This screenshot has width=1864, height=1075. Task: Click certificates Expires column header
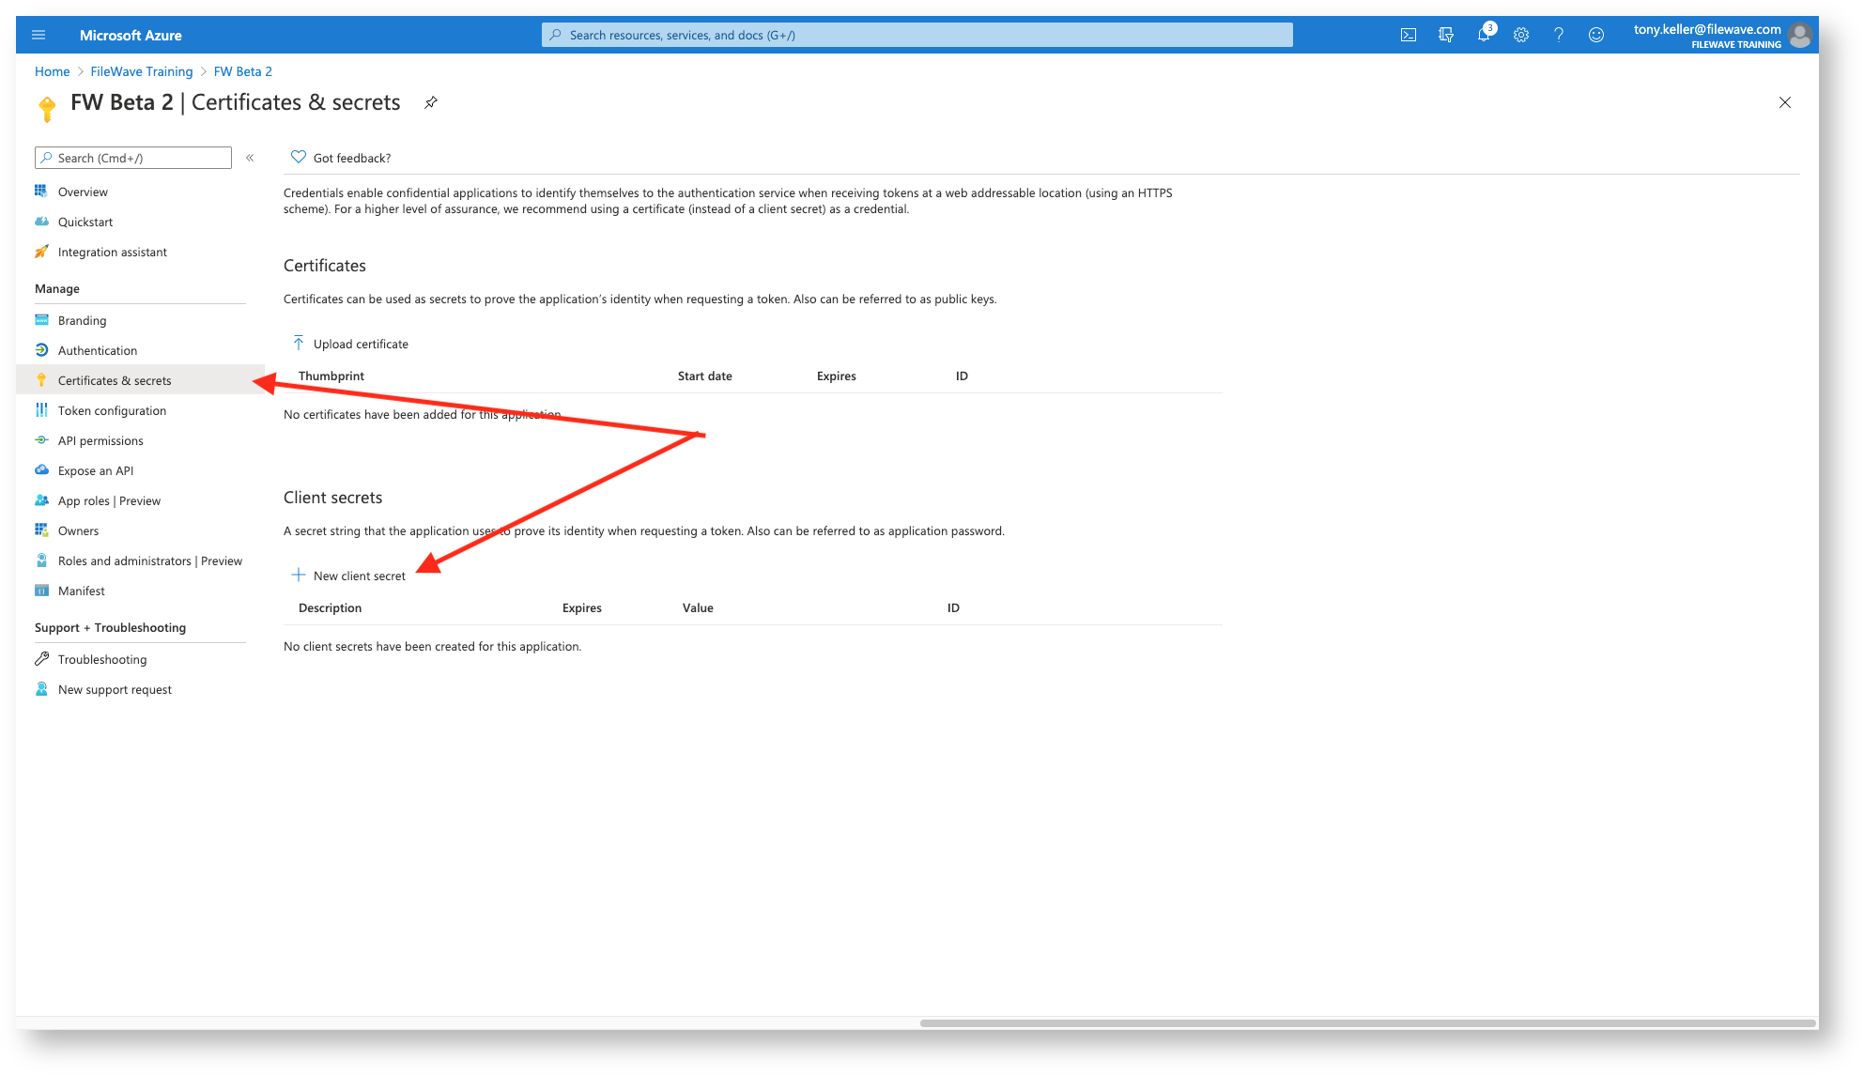(x=836, y=376)
